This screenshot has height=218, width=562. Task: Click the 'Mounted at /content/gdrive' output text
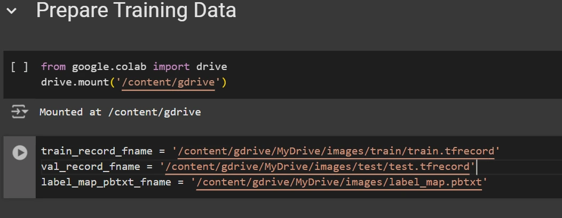pos(120,112)
